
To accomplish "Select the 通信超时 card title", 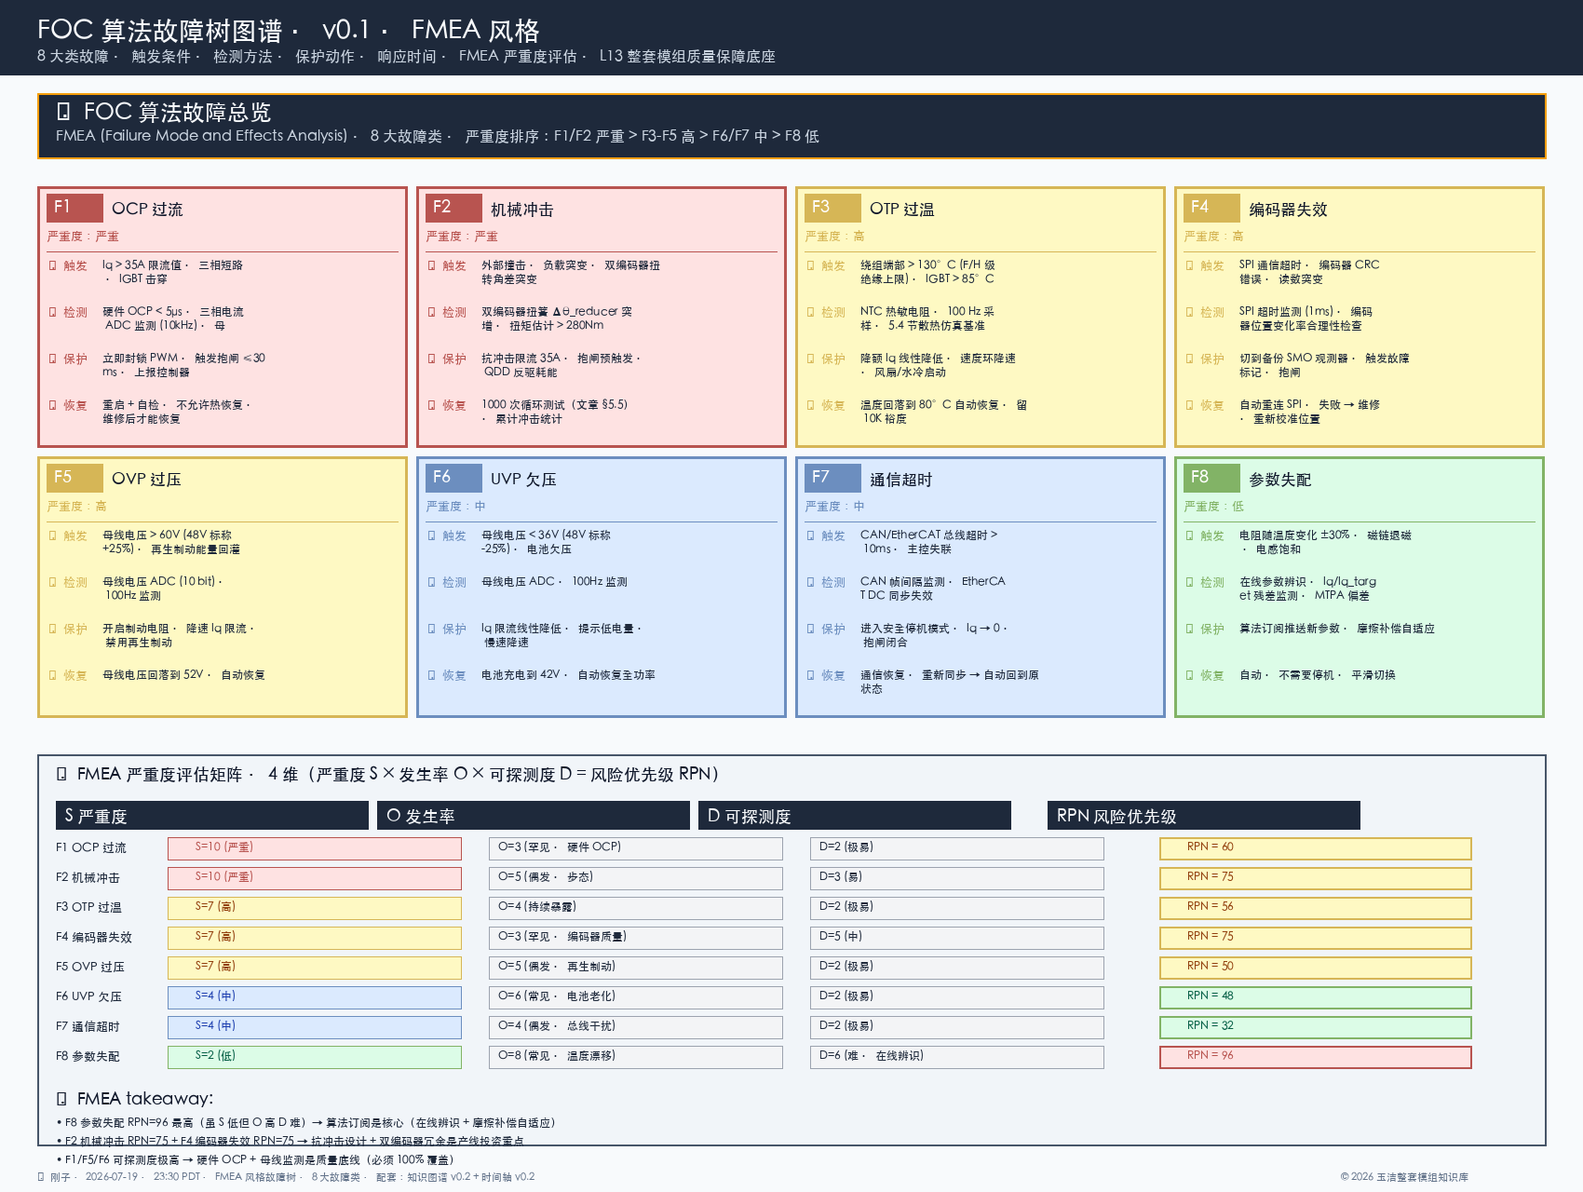I will pyautogui.click(x=901, y=480).
